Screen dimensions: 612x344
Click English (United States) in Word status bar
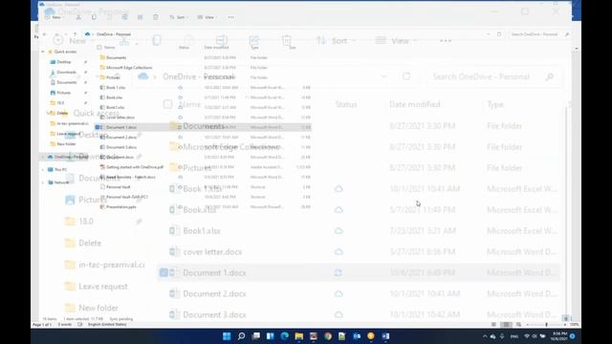[x=107, y=325]
